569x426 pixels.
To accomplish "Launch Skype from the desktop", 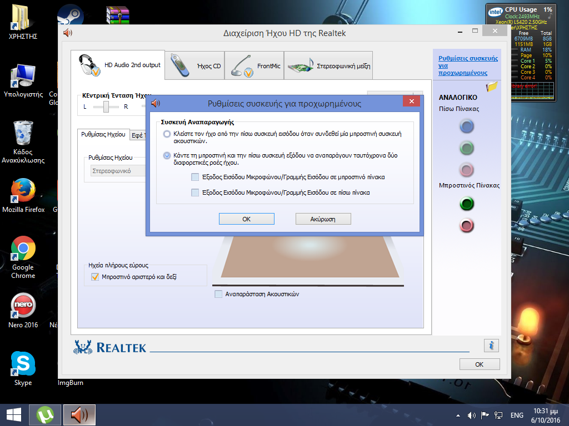I will click(x=23, y=369).
